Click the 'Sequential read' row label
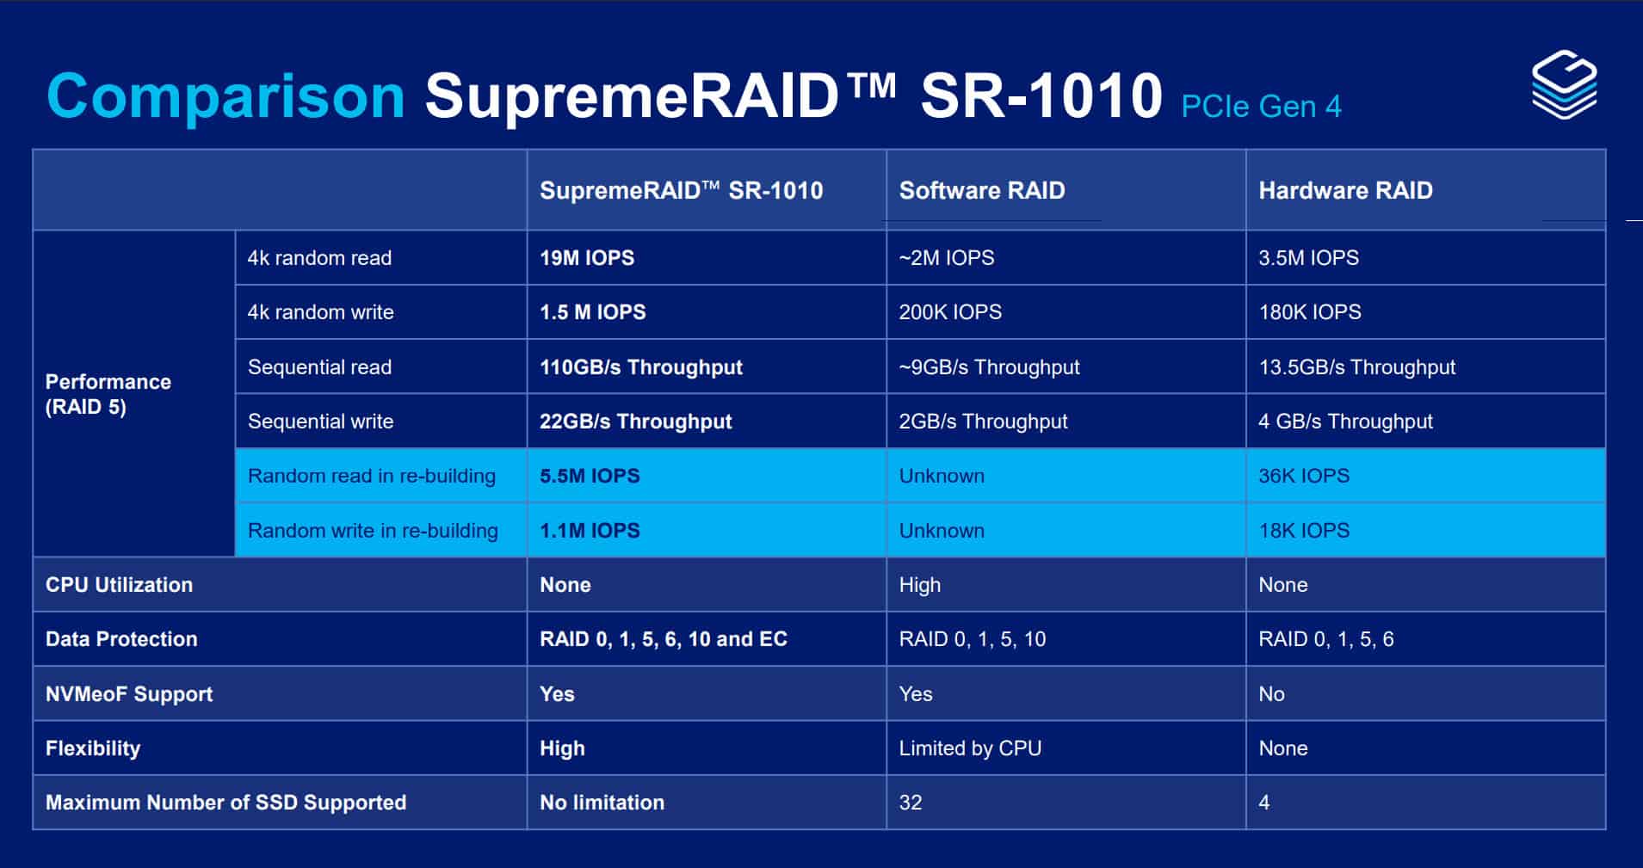The width and height of the screenshot is (1643, 868). point(319,367)
